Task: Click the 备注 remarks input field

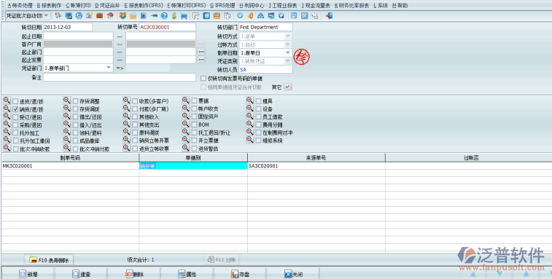Action: (120, 77)
